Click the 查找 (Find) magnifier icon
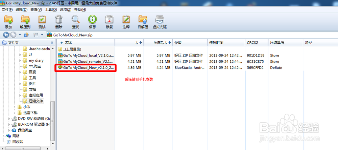The height and width of the screenshot is (150, 338). point(76,19)
